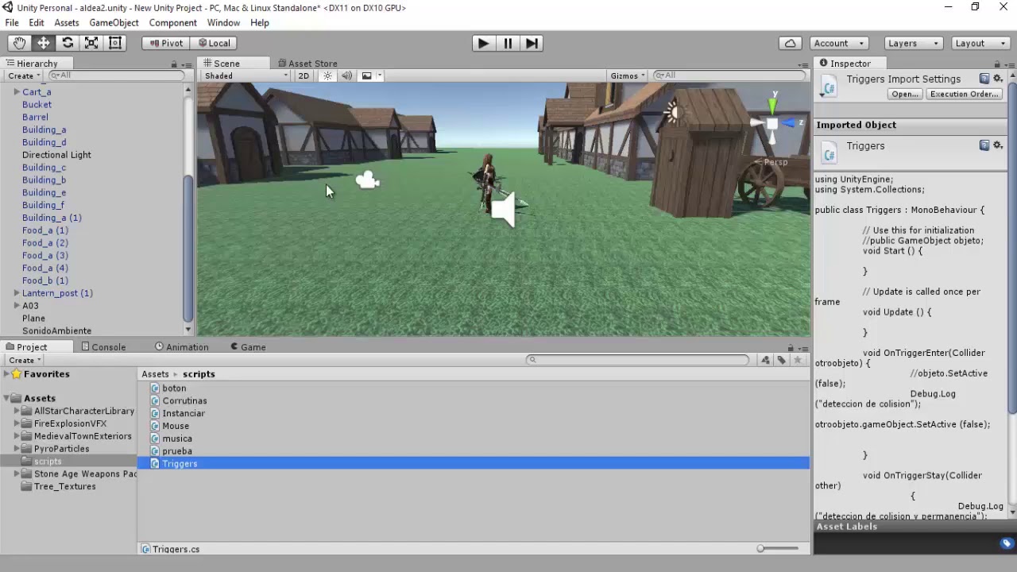The width and height of the screenshot is (1017, 572).
Task: Select the Corrutinas script asset
Action: [184, 400]
